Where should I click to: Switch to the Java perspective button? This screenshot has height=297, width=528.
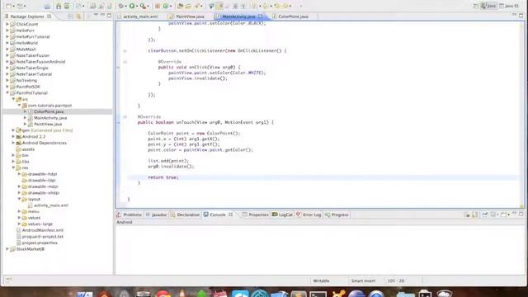point(488,6)
